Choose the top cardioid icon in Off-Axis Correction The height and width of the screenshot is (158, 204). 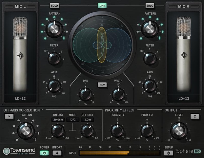click(x=26, y=118)
